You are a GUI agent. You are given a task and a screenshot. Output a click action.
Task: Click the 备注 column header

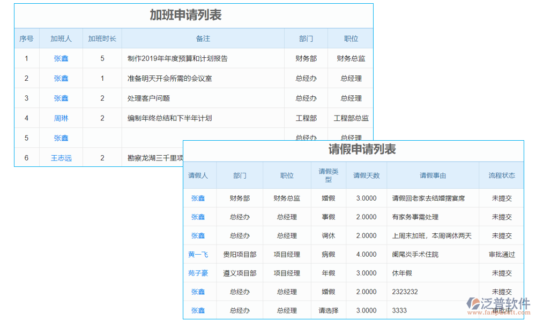(203, 38)
